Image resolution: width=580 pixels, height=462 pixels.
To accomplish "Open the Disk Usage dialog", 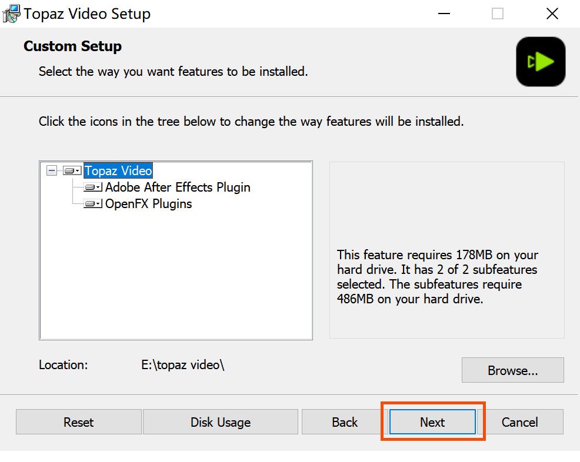I will 220,422.
